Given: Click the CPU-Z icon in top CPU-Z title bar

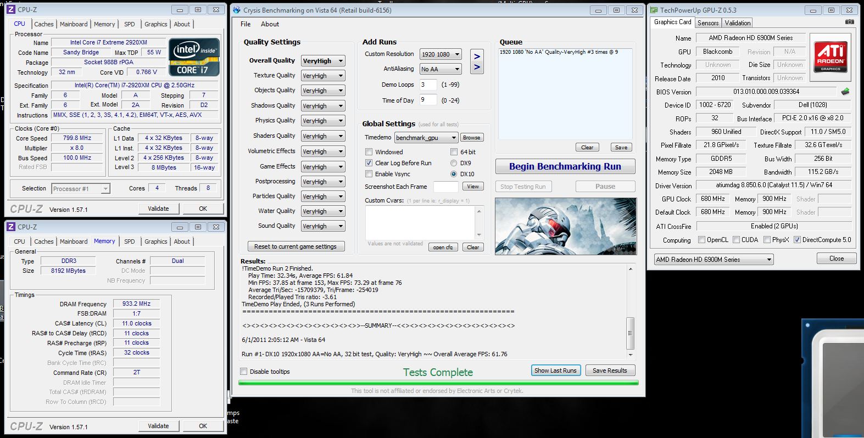Looking at the screenshot, I should (11, 9).
